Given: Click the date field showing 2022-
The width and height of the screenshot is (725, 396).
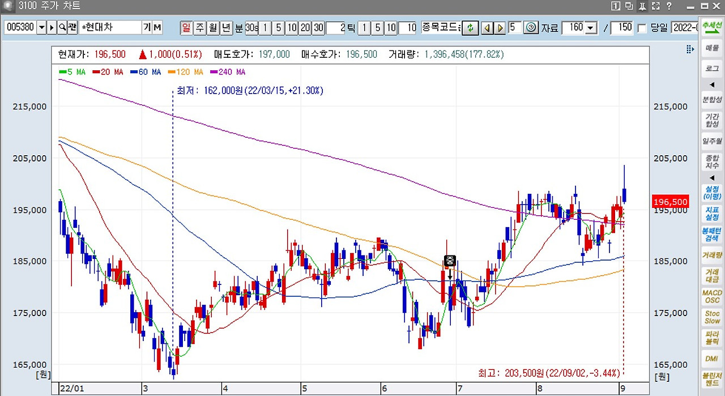Looking at the screenshot, I should (x=684, y=27).
